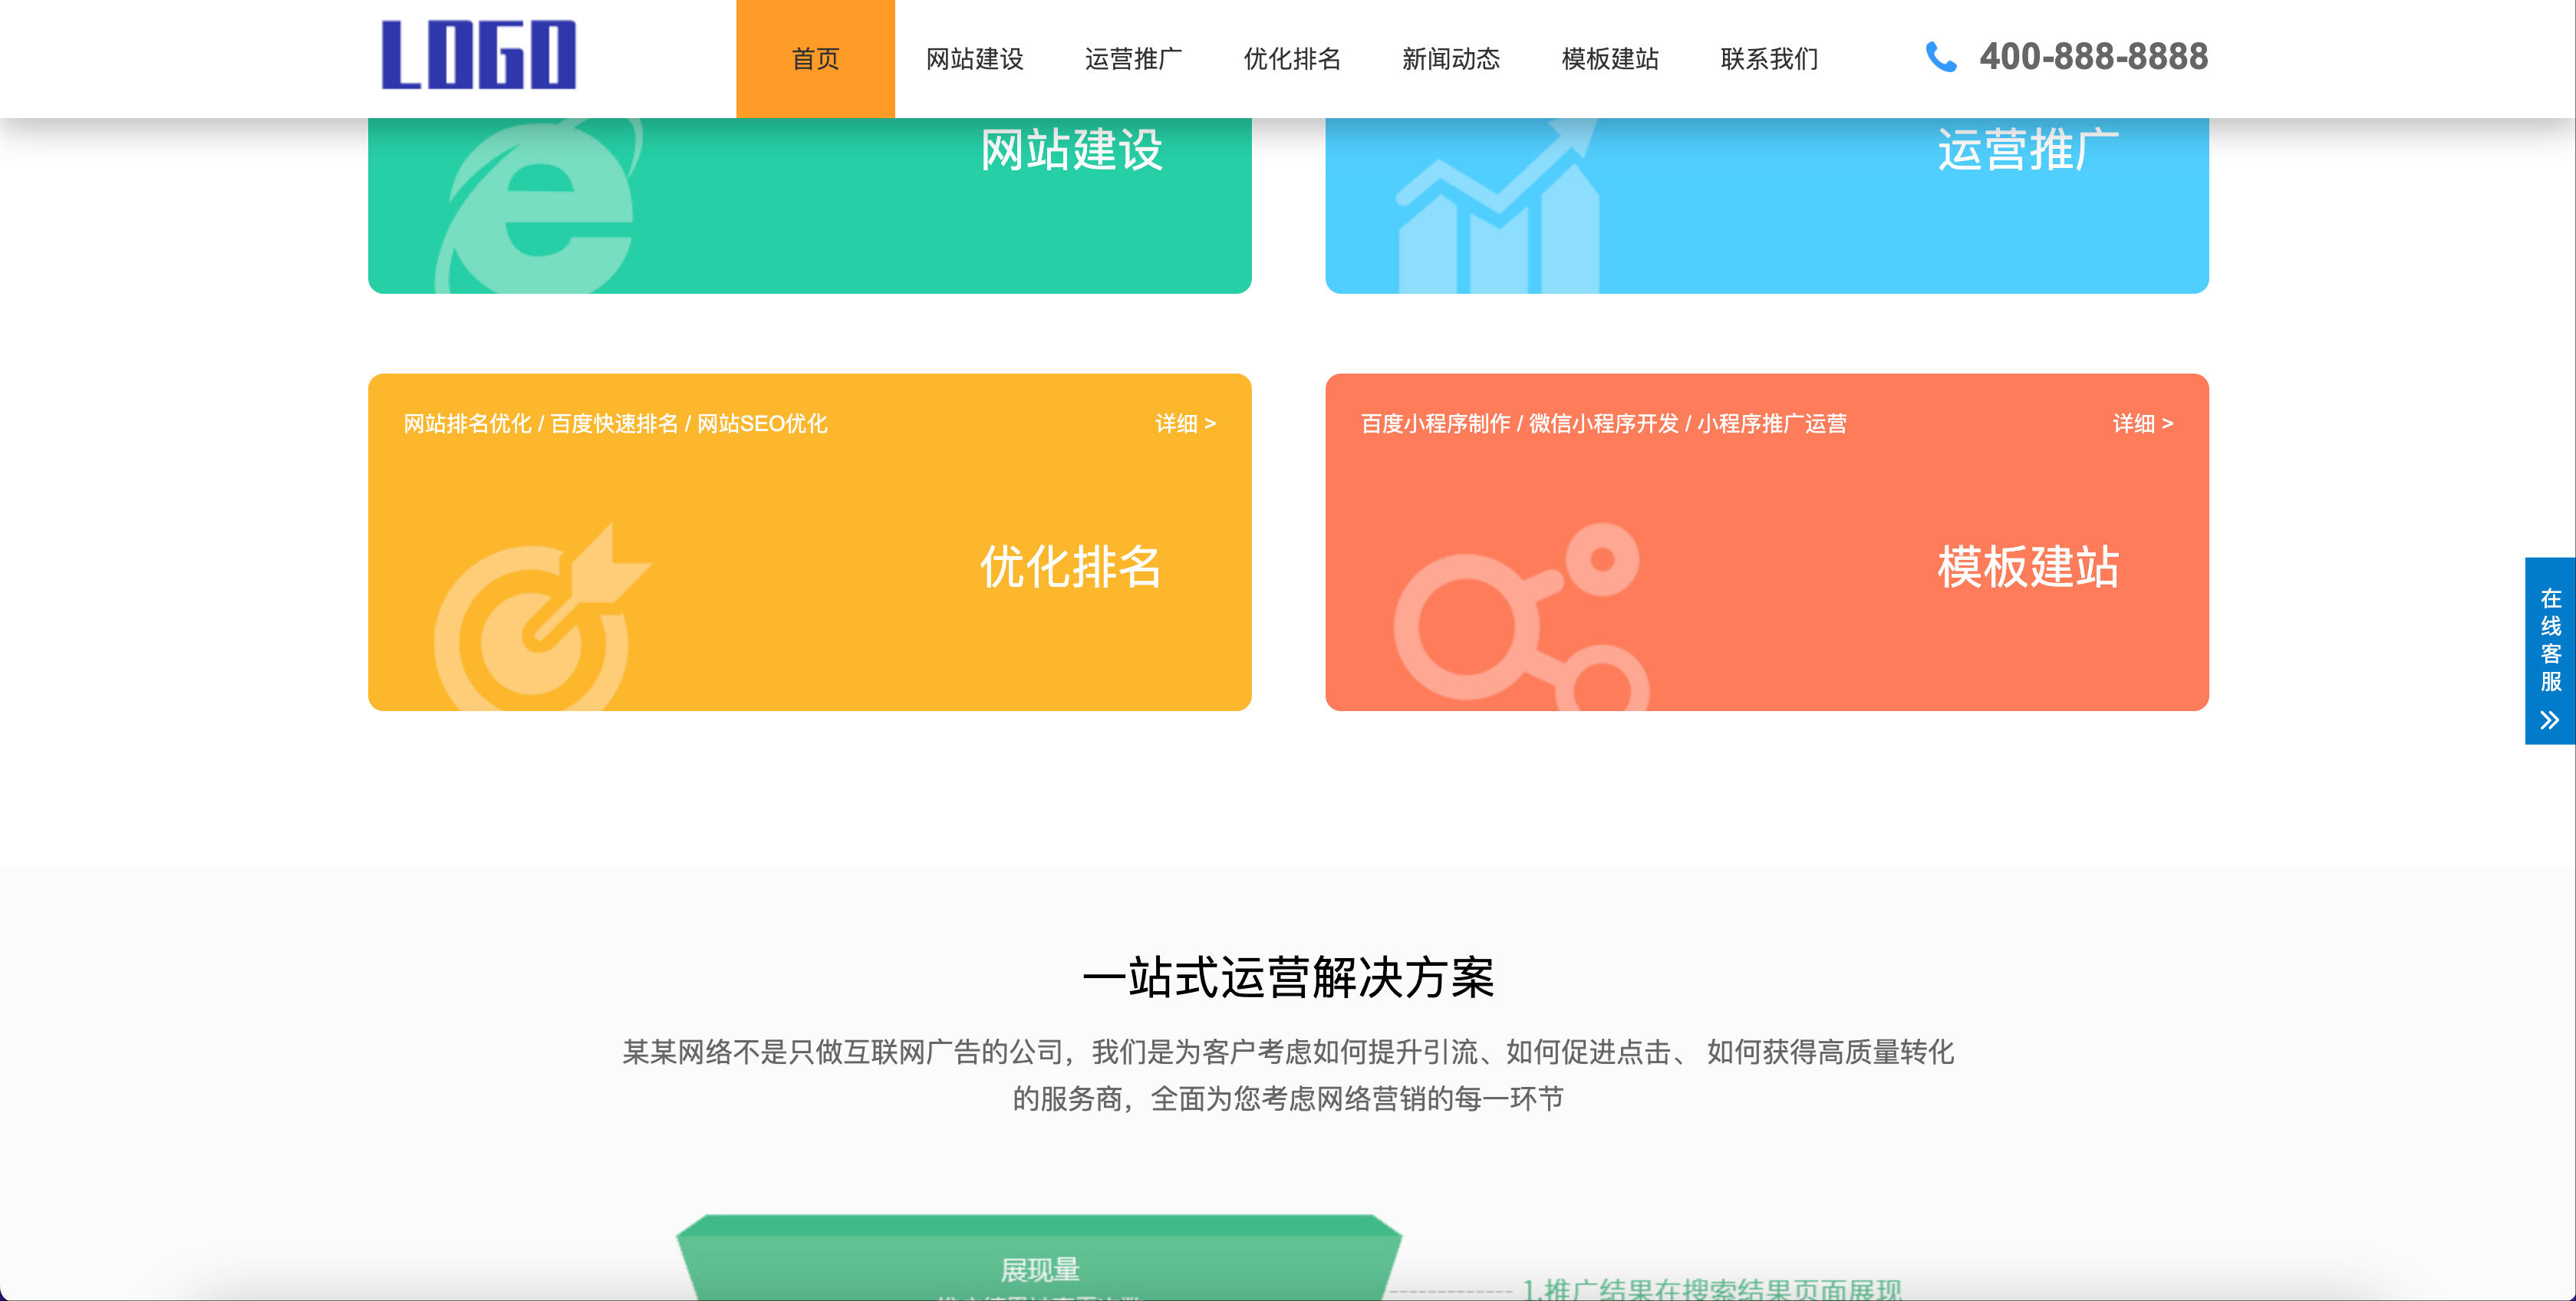Click the 优化排名 heading on the yellow card
Screen dimensions: 2576x1301
(x=1071, y=567)
